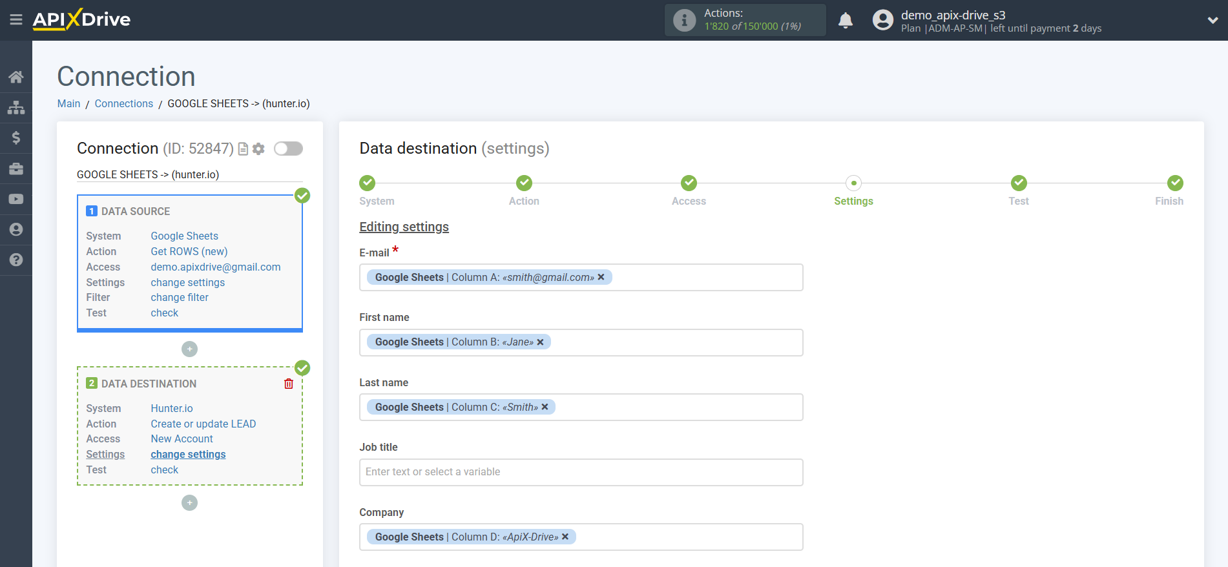Open the hamburger menu
The image size is (1228, 567).
tap(16, 20)
